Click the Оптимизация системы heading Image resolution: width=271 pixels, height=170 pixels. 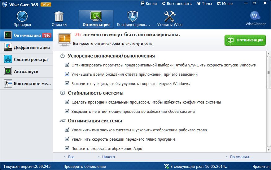click(95, 121)
